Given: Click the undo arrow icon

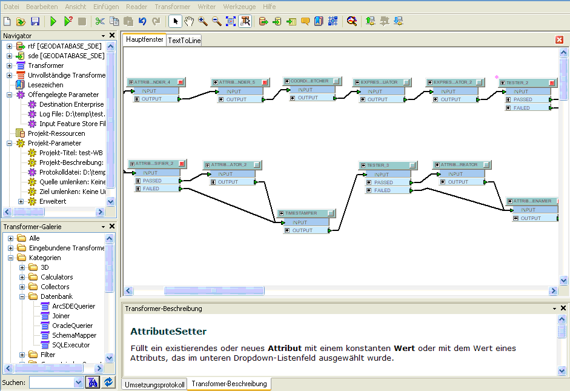Looking at the screenshot, I should click(x=142, y=22).
